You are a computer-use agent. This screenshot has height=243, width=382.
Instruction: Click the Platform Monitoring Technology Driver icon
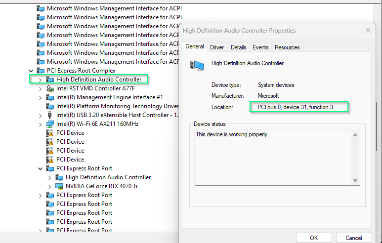(x=50, y=106)
